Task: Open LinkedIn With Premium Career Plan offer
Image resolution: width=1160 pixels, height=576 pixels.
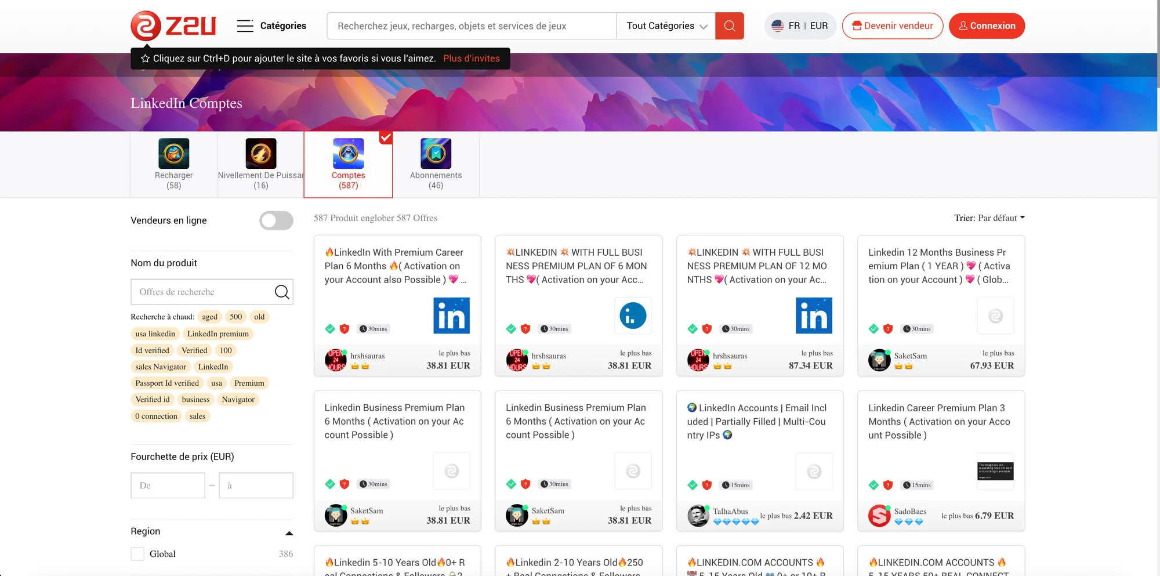Action: (396, 266)
